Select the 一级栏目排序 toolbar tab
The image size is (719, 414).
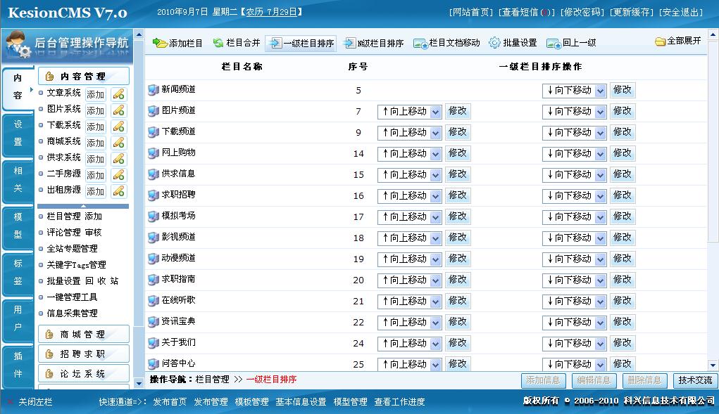click(301, 43)
